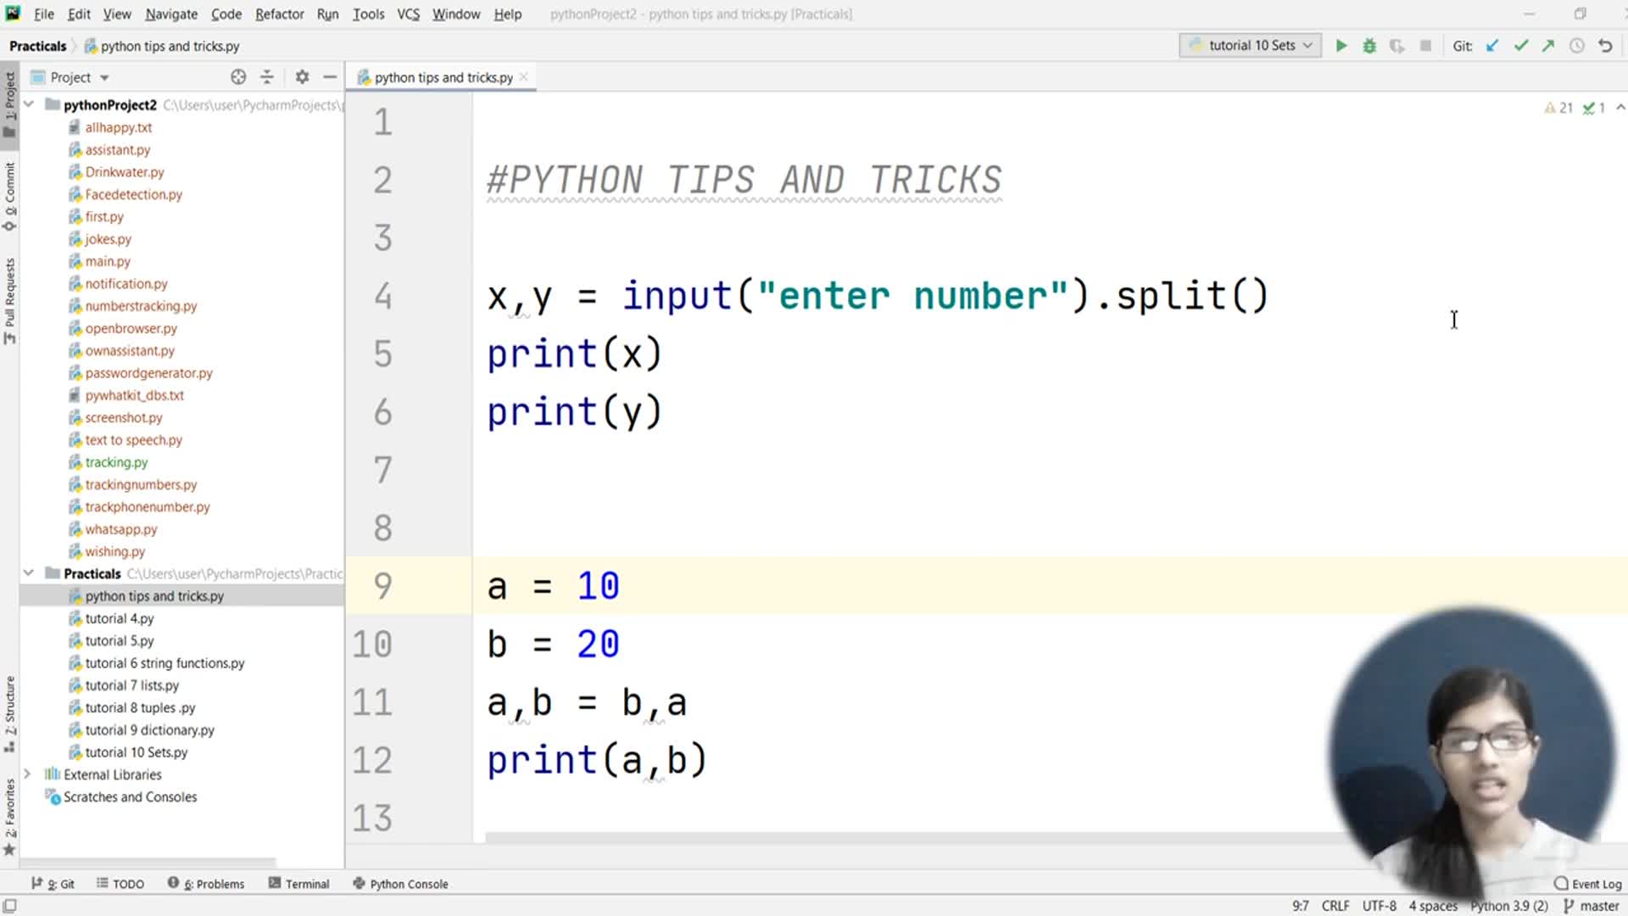
Task: Click the editor horizontal scrollbar
Action: point(848,838)
